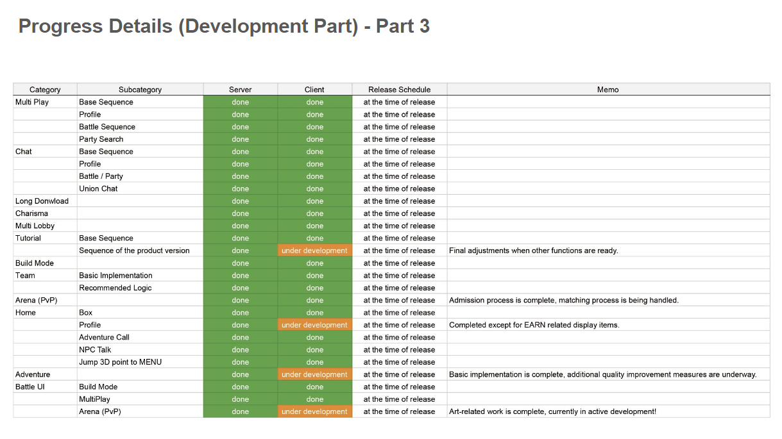This screenshot has width=782, height=439.
Task: Select 'Jump 3D point to MENU' cell
Action: (140, 362)
